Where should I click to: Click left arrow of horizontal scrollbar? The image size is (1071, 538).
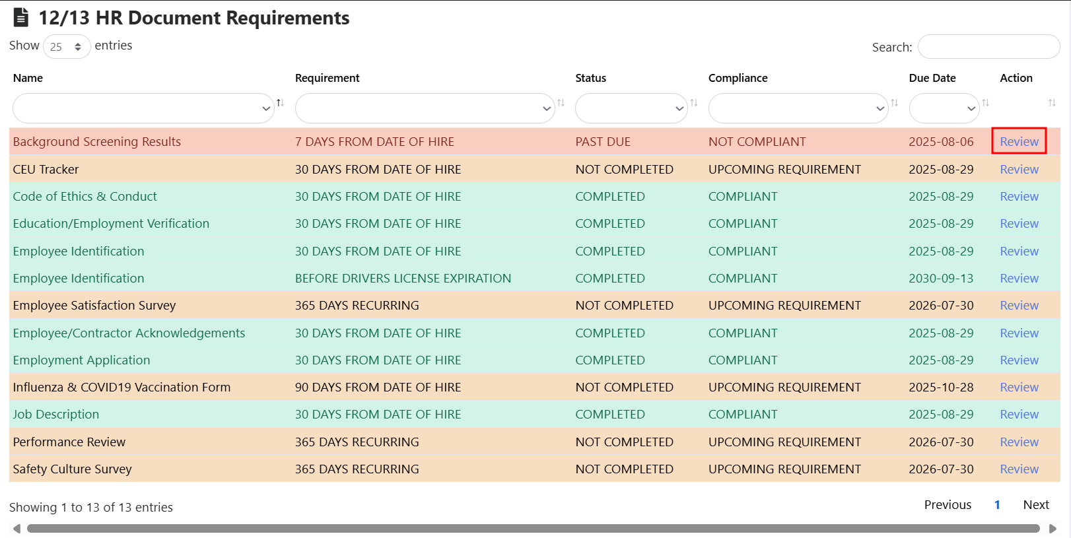tap(17, 529)
